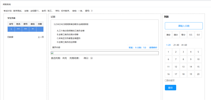Choose score 17 on the number pad

coord(176,74)
